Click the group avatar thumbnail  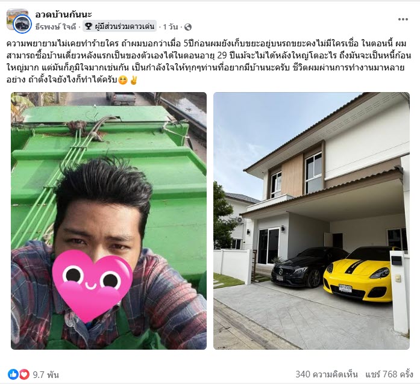pos(17,20)
